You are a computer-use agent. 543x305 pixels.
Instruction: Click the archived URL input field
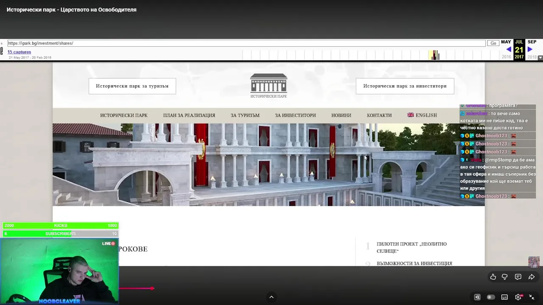pyautogui.click(x=246, y=43)
